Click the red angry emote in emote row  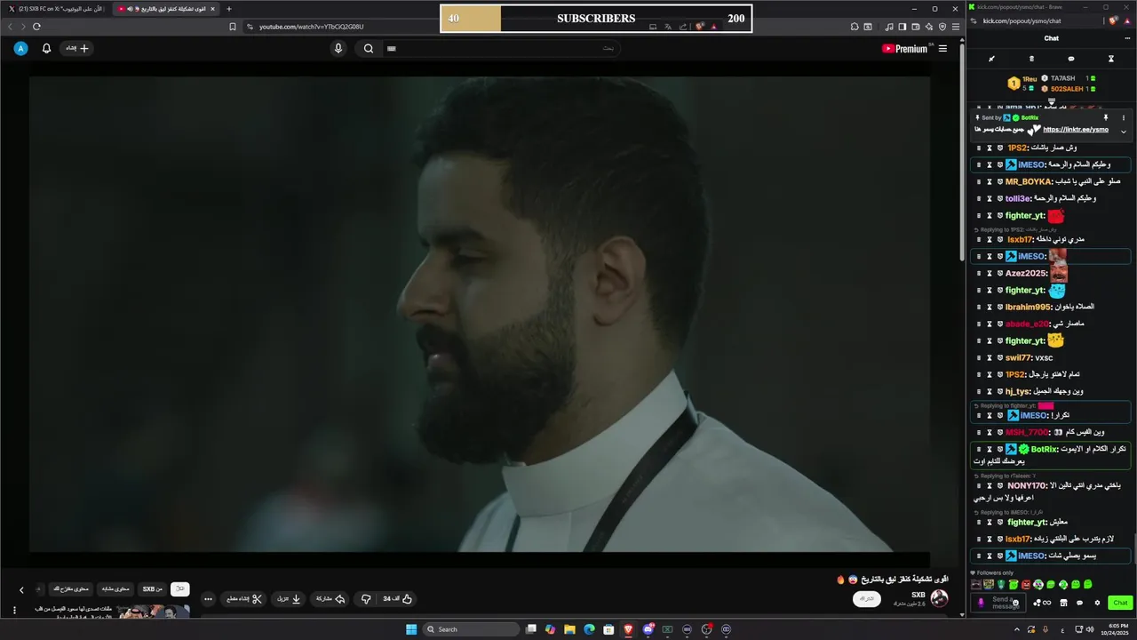[x=1026, y=584]
